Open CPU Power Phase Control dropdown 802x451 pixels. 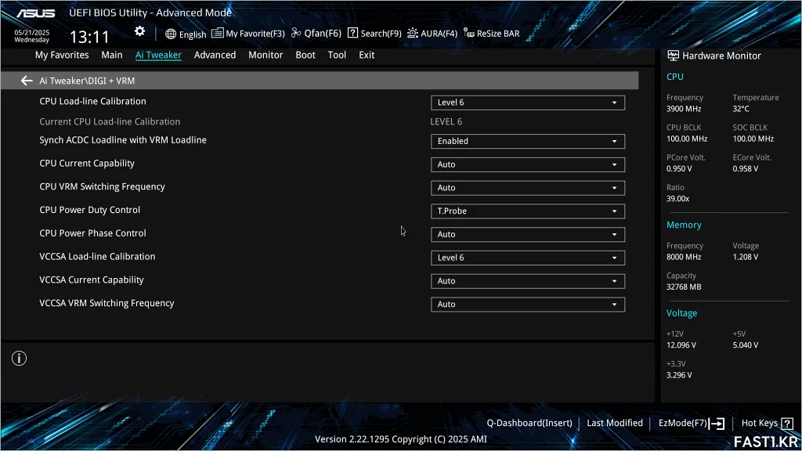pos(527,234)
